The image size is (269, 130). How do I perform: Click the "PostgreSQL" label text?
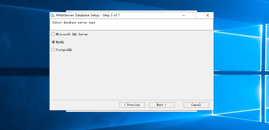(64, 50)
